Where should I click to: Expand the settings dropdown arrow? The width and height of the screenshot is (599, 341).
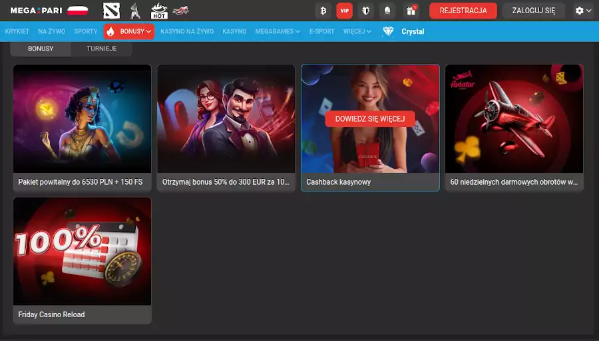coord(589,11)
